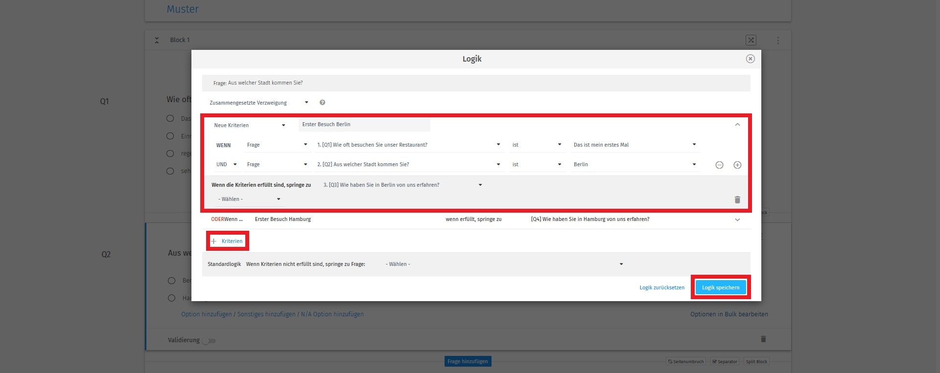The image size is (940, 373).
Task: Open Frage type dropdown in UND row
Action: (x=277, y=164)
